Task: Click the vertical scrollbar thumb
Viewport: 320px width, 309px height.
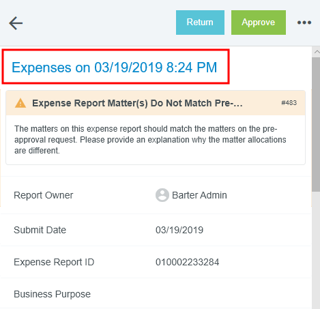Action: tap(316, 124)
